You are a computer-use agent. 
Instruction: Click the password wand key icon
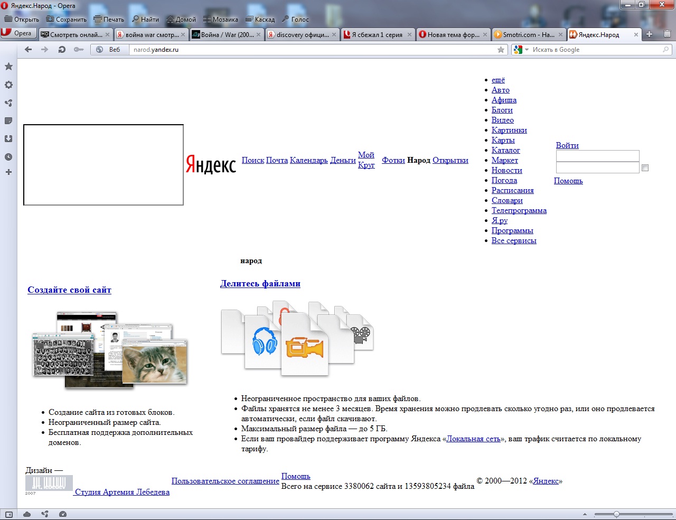[x=79, y=50]
